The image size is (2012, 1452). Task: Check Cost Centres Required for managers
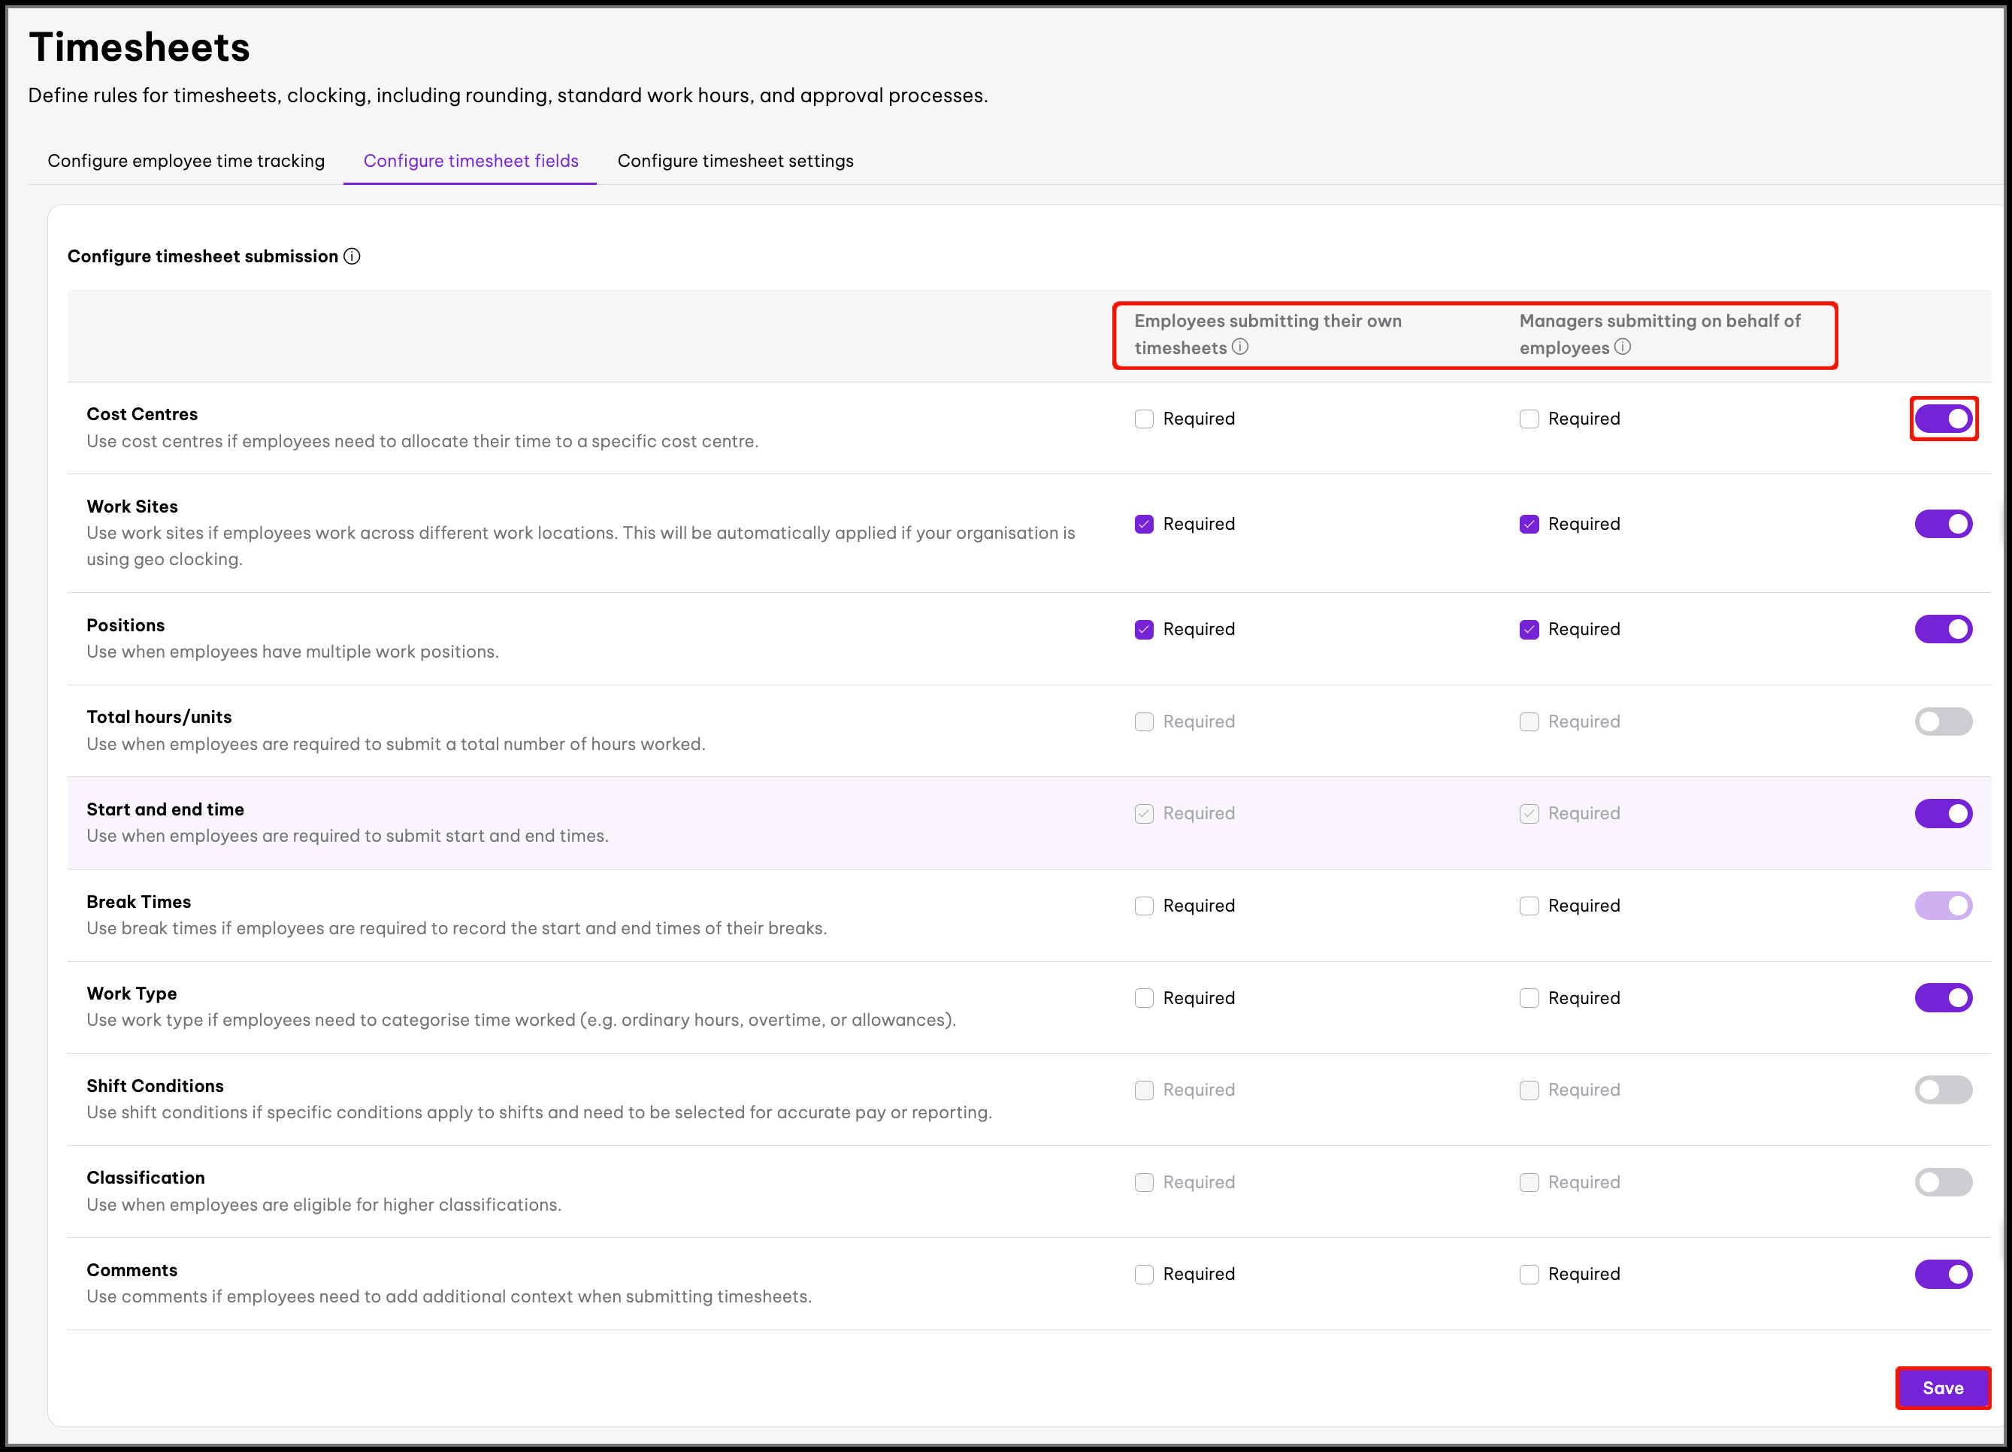1529,419
